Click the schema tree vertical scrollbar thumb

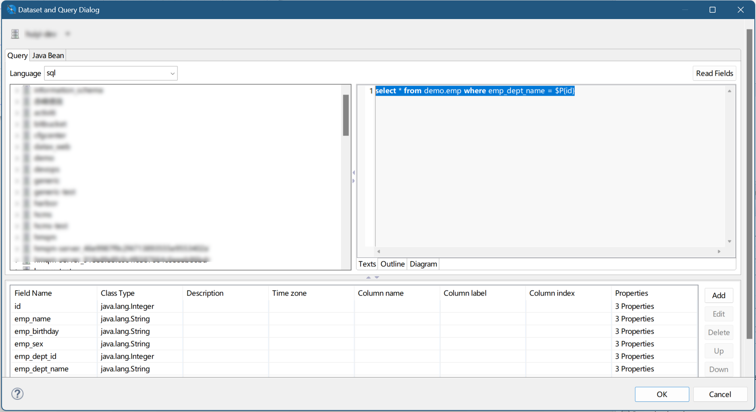tap(346, 115)
